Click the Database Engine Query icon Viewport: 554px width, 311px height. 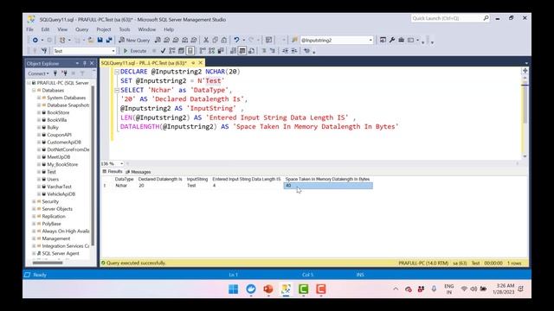[158, 41]
